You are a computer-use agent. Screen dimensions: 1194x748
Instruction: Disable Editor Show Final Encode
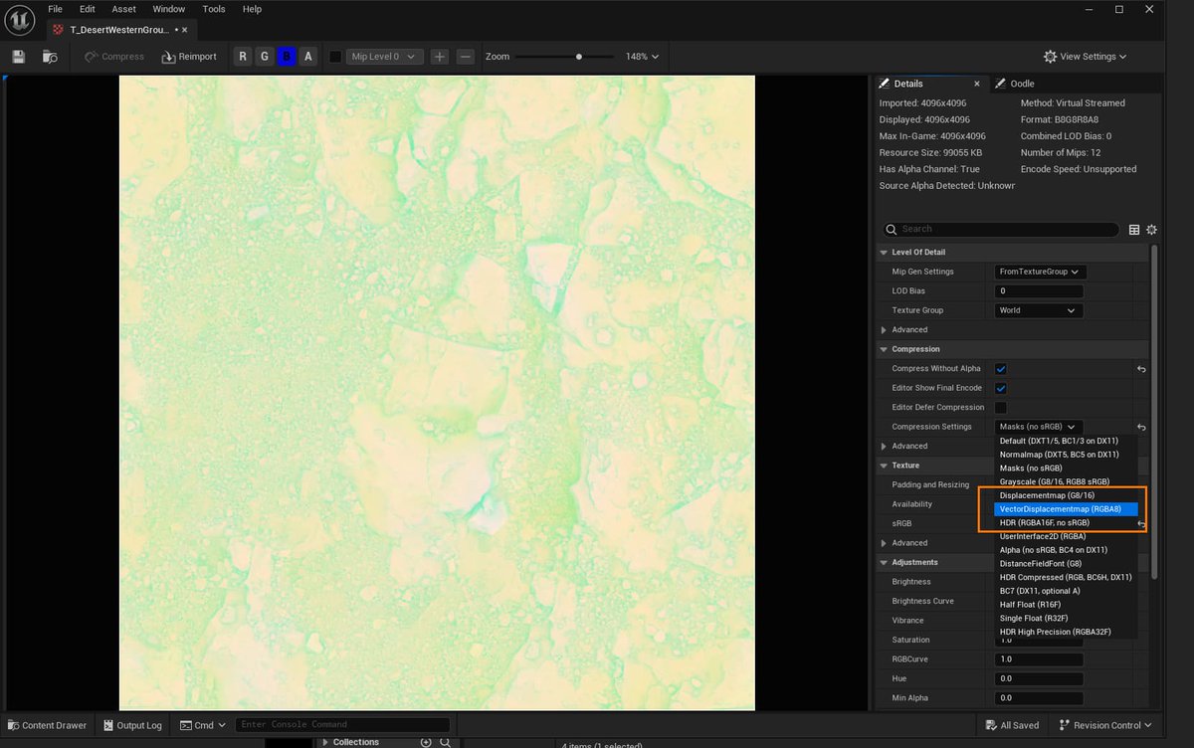[1001, 388]
